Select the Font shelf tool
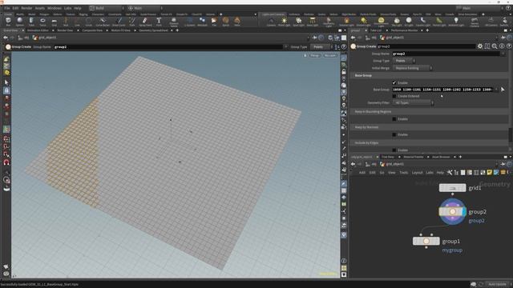Image resolution: width=513 pixels, height=288 pixels. pos(159,22)
